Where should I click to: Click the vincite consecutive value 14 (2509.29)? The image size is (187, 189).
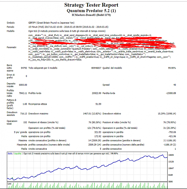pos(95,140)
